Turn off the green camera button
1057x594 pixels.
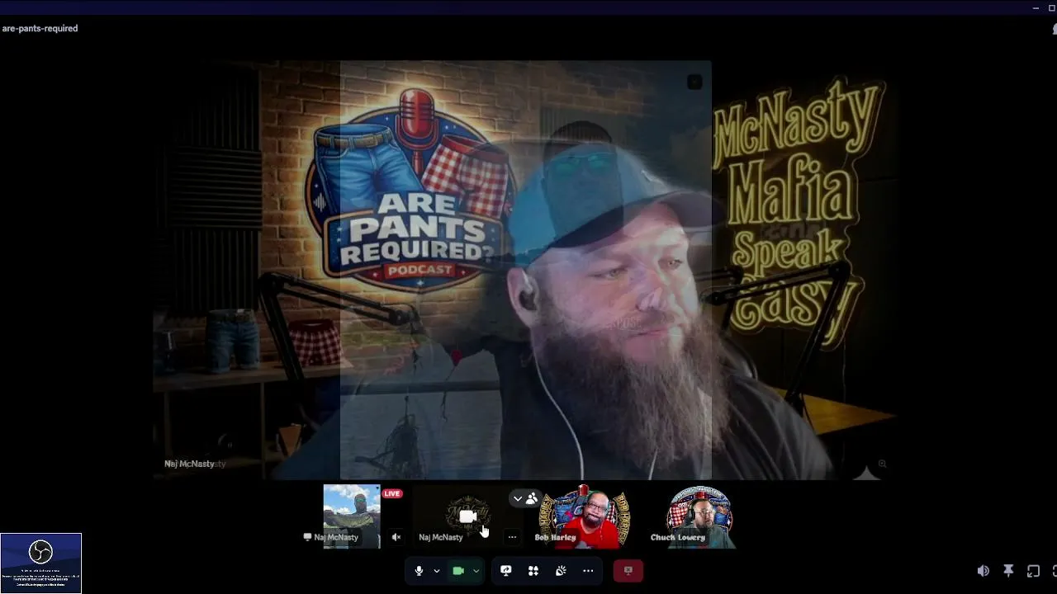458,571
